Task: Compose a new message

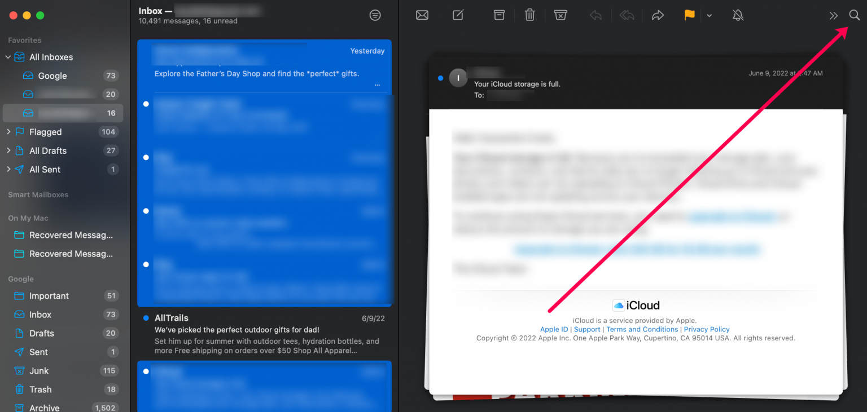Action: tap(458, 15)
